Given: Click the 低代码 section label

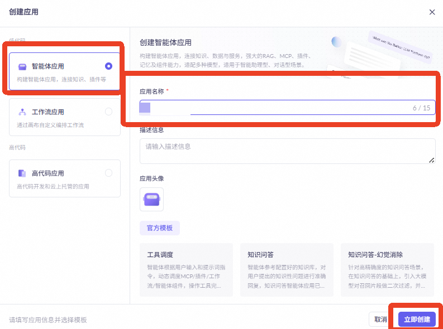Looking at the screenshot, I should [x=17, y=40].
